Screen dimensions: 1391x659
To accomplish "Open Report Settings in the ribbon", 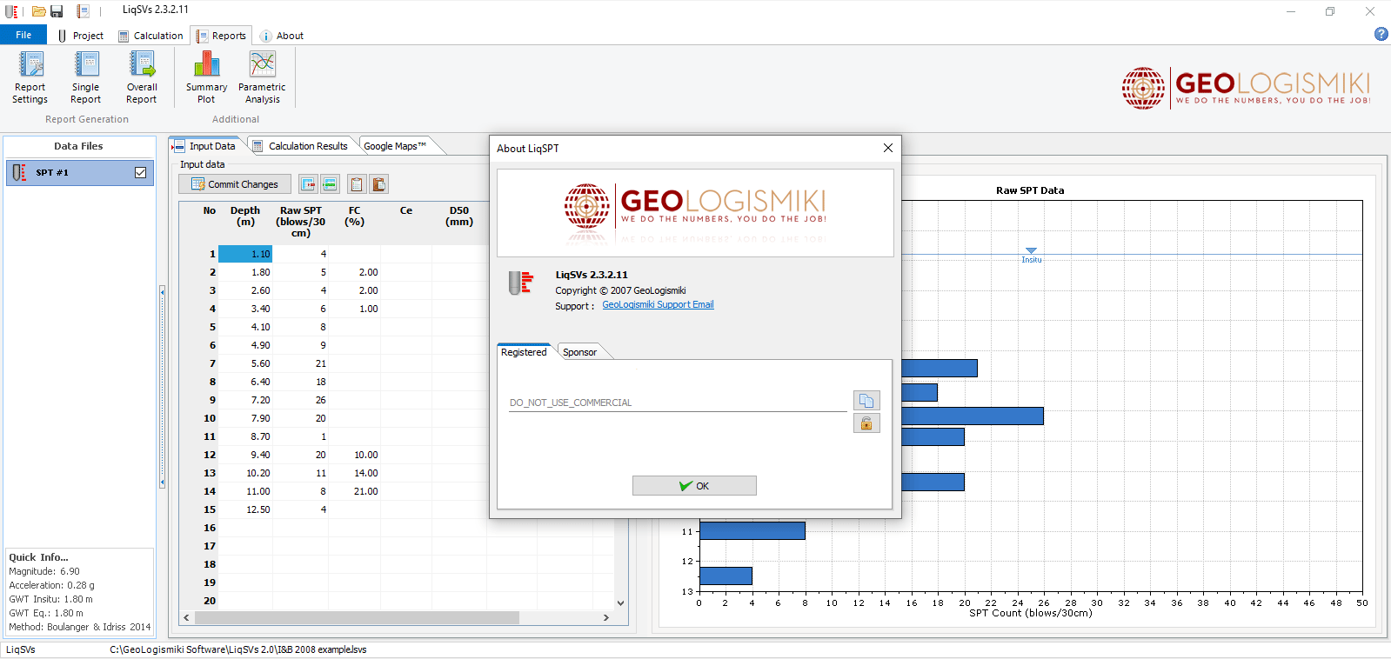I will coord(30,77).
